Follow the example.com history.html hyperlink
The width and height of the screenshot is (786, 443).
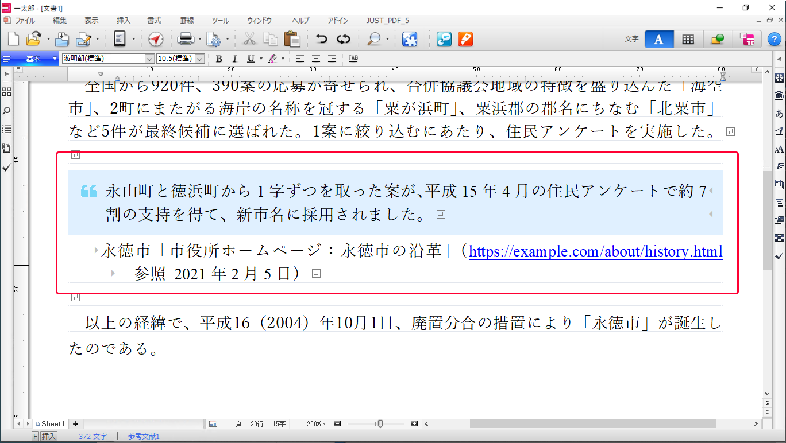[x=595, y=251]
